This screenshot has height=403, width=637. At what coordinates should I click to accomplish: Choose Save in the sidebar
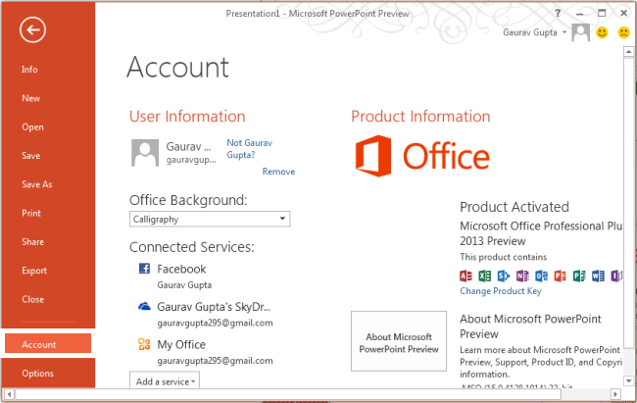[x=31, y=155]
